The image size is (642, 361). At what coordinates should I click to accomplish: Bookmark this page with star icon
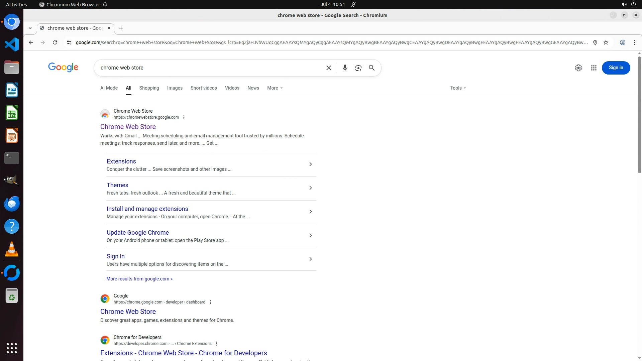click(x=606, y=42)
